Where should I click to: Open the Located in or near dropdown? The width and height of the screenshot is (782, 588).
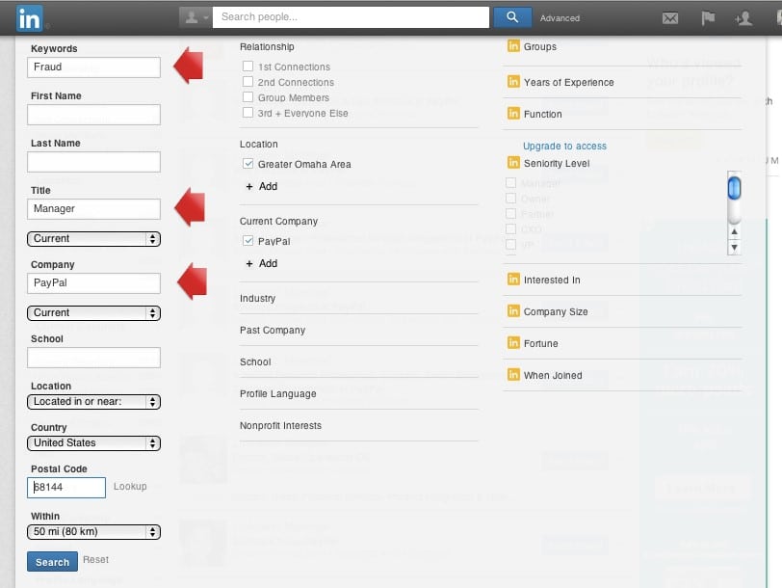[93, 402]
